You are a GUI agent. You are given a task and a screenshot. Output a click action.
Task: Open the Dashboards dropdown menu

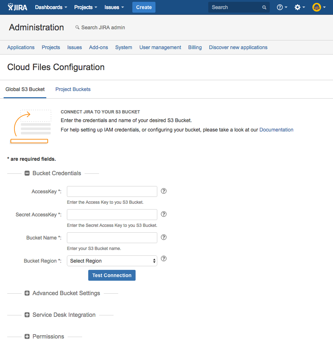pyautogui.click(x=51, y=7)
